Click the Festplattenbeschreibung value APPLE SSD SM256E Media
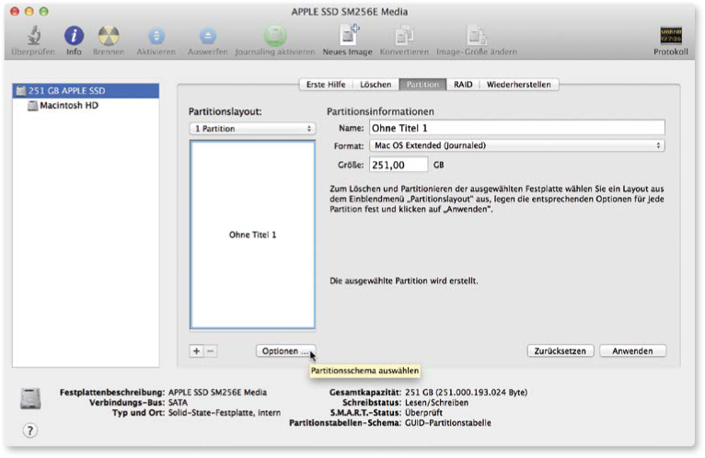 tap(217, 393)
